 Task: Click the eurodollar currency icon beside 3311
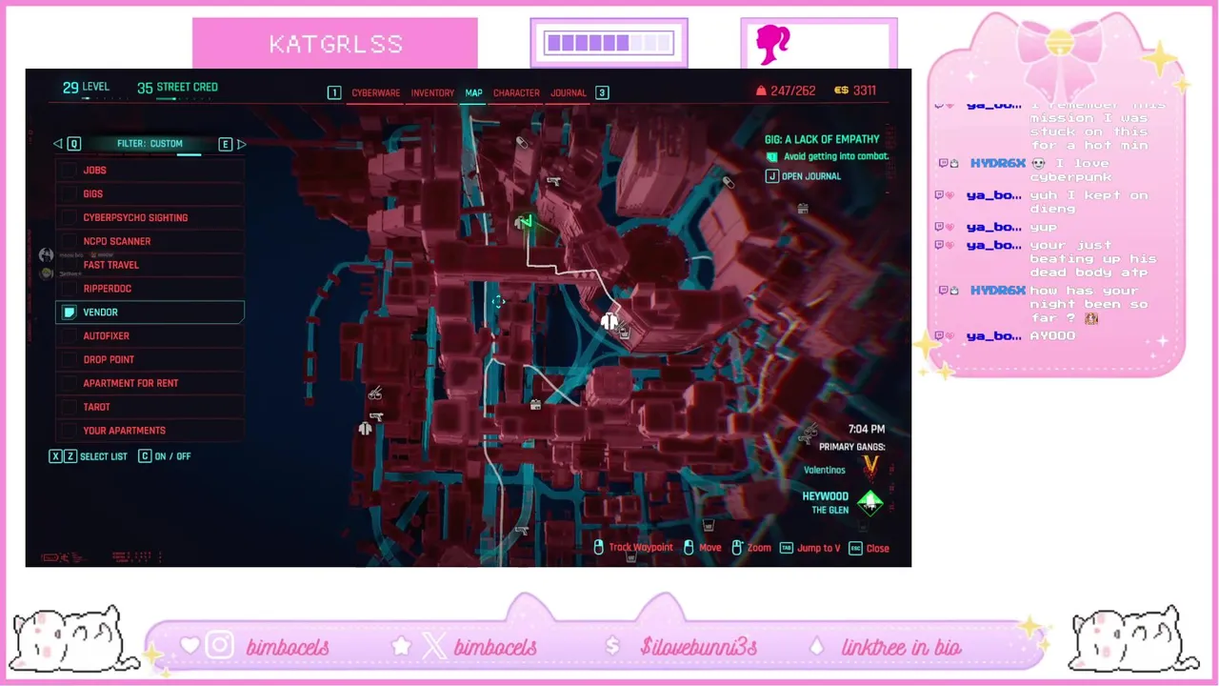[x=841, y=91]
